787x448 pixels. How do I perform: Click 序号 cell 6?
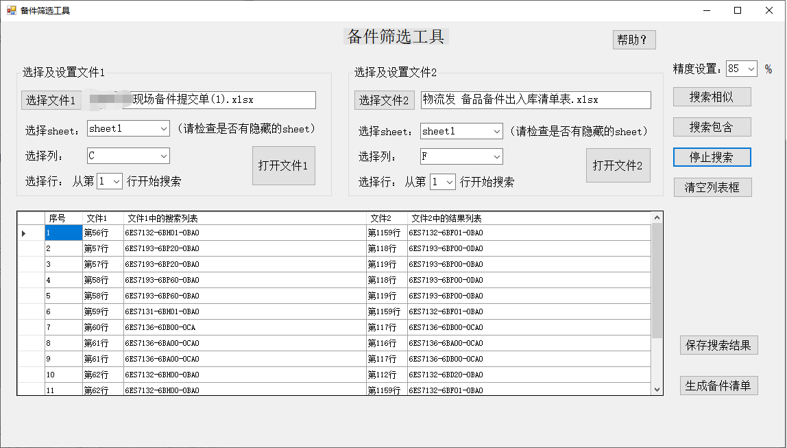pos(64,311)
